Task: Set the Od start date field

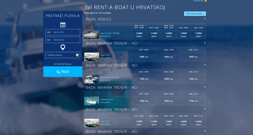Action: (x=63, y=32)
